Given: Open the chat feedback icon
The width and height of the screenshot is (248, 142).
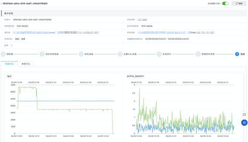Looking at the screenshot, I should 244,115.
